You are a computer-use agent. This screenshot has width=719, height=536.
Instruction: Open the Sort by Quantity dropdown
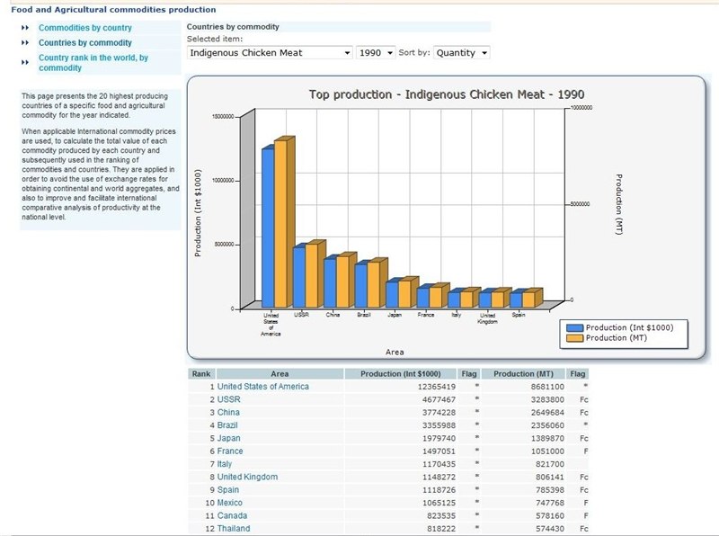click(461, 53)
